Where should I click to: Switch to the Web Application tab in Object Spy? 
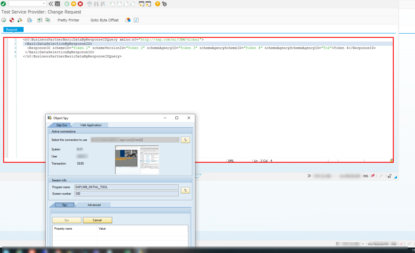tap(91, 125)
